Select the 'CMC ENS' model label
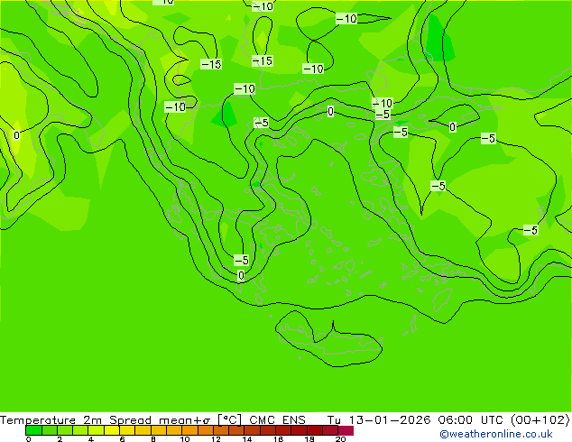The image size is (572, 442). click(277, 420)
